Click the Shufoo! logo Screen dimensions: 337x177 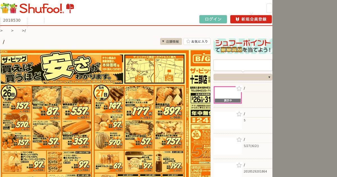tap(42, 8)
